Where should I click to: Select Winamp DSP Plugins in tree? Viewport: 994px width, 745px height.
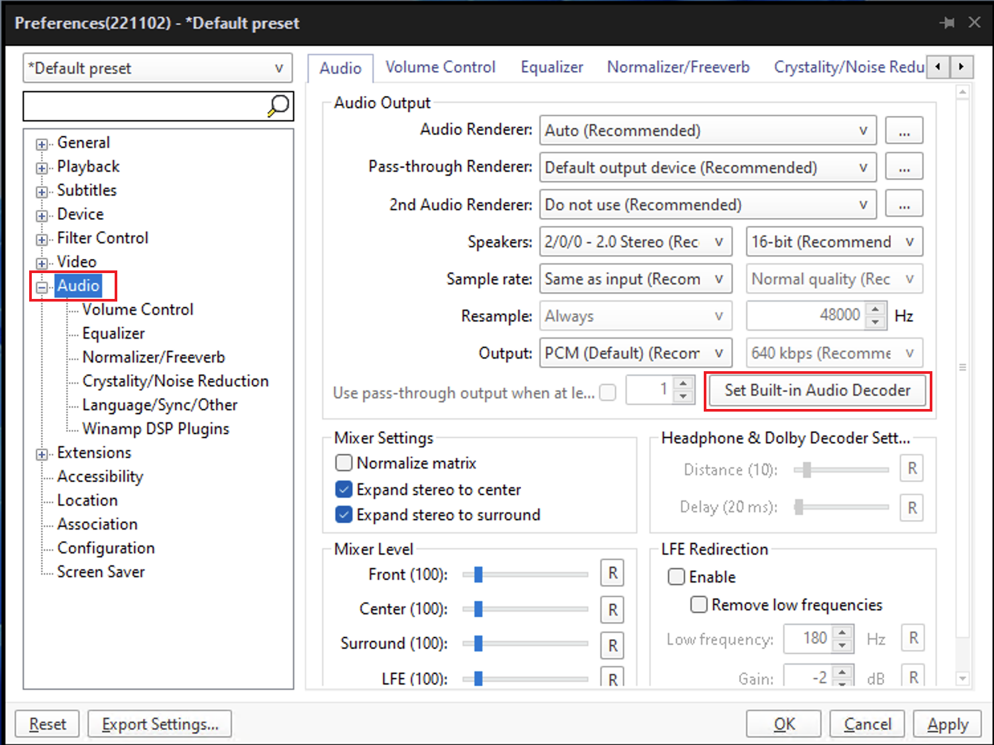pos(155,429)
